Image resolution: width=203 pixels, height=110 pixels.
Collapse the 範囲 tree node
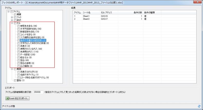click(x=12, y=69)
